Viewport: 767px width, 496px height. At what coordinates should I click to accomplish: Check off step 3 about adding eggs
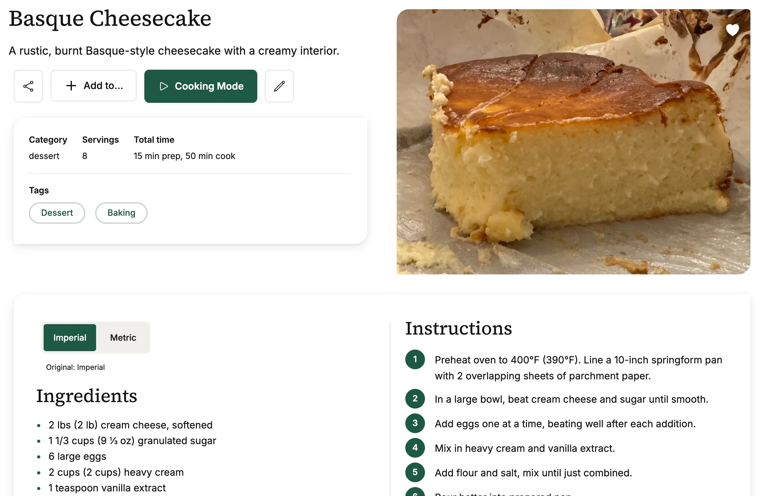(x=415, y=424)
